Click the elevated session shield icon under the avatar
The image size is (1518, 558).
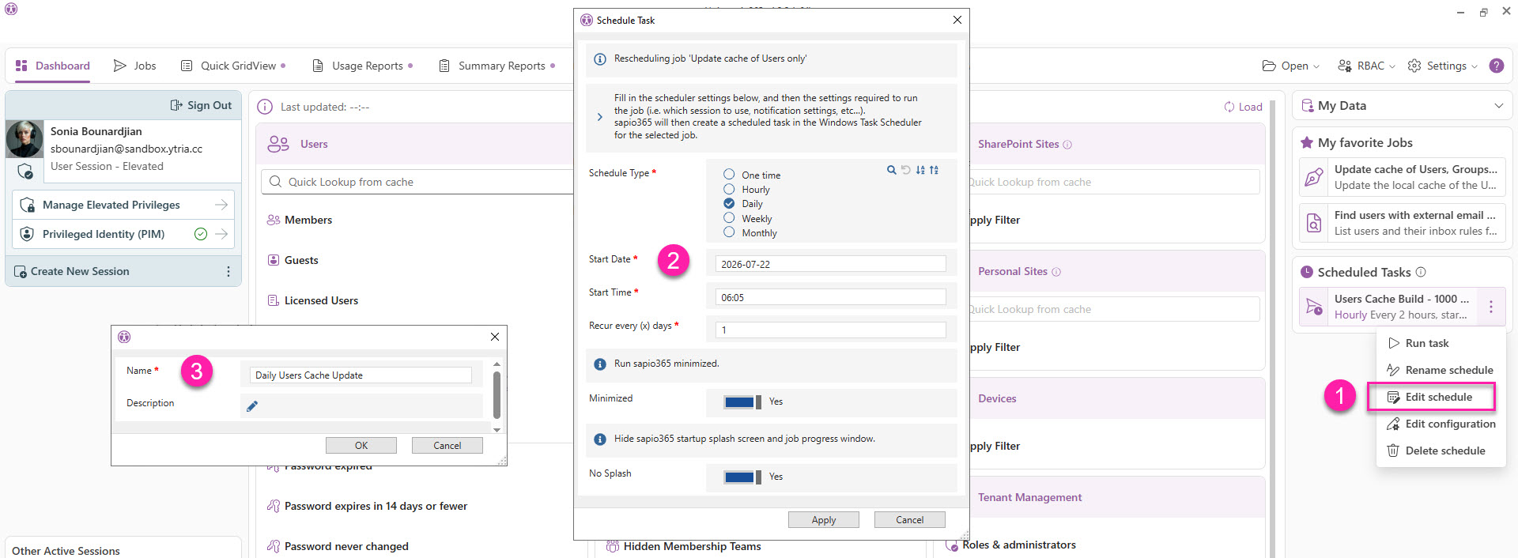25,171
